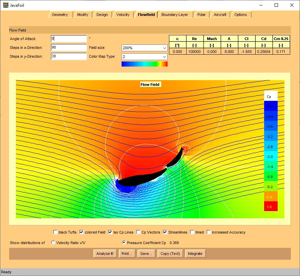Click the orange 0.4 legend swatch

point(271,196)
